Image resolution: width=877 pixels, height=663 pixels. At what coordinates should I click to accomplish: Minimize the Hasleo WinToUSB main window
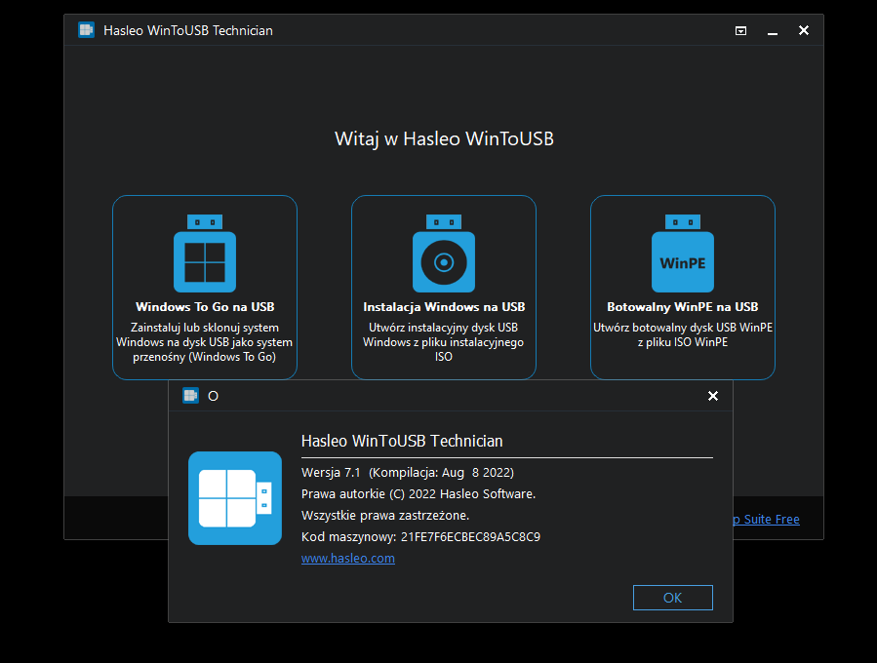click(x=773, y=31)
